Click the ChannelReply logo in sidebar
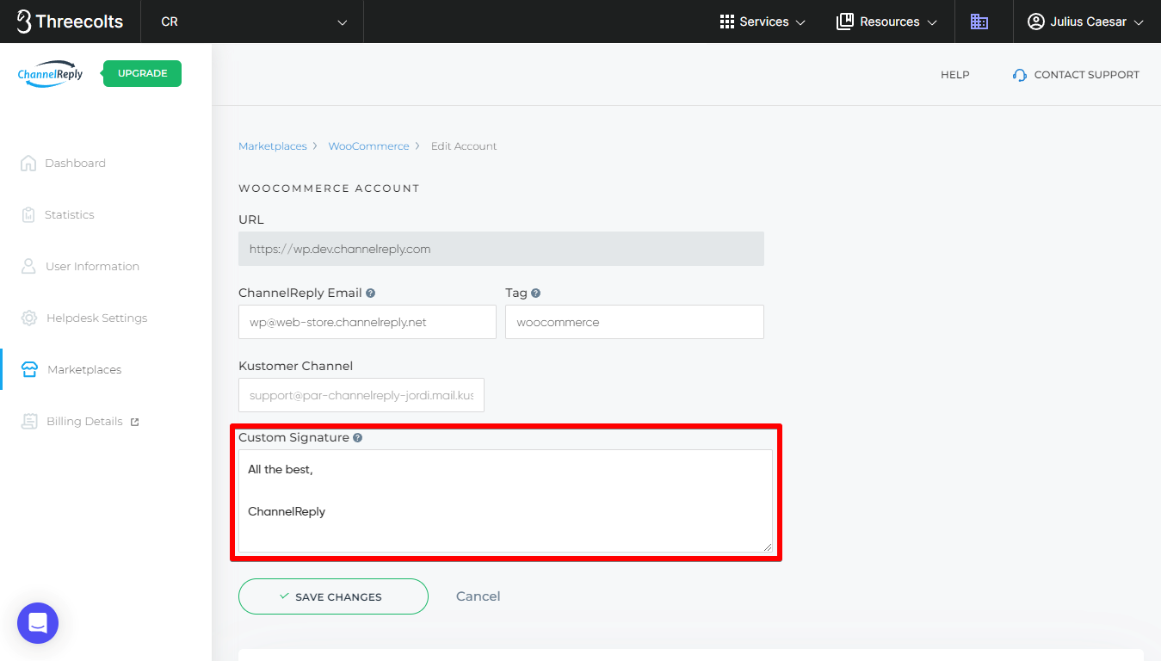 pyautogui.click(x=51, y=74)
